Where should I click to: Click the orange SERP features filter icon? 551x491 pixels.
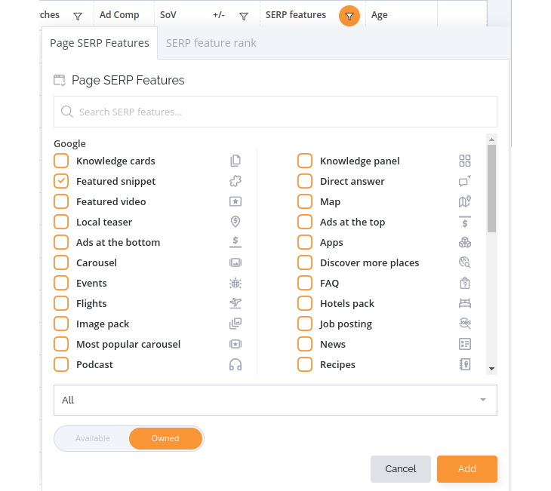point(349,16)
